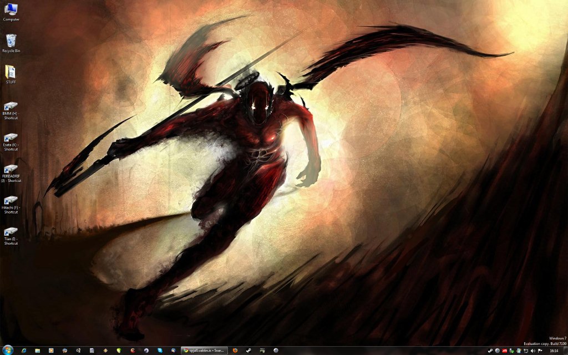Open the Tian (I) drive shortcut
Screen dimensions: 568x355
(11, 232)
